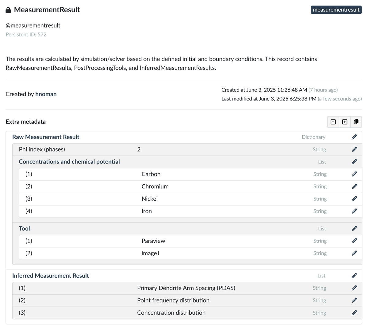Select the Paraview value text
The width and height of the screenshot is (368, 330).
click(153, 241)
